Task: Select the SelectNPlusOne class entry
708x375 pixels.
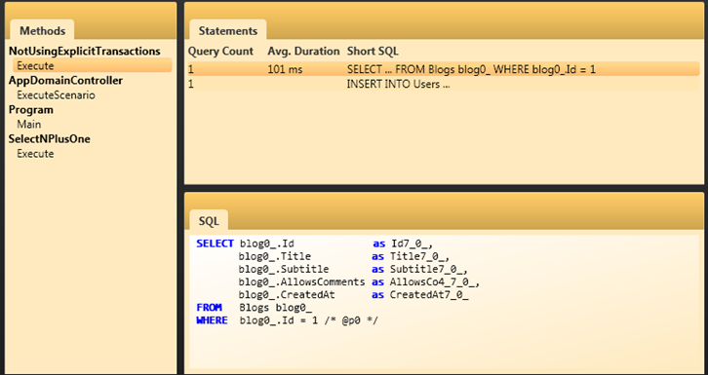Action: pos(50,139)
